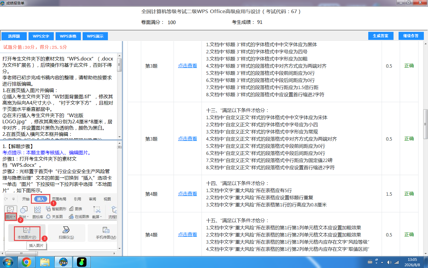The image size is (428, 268).
Task: Click the 继续作答 button
Action: click(411, 36)
